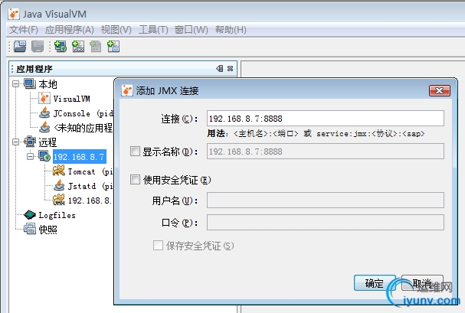Viewport: 465px width, 313px height.
Task: Collapse the 远程 tree node
Action: [16, 142]
